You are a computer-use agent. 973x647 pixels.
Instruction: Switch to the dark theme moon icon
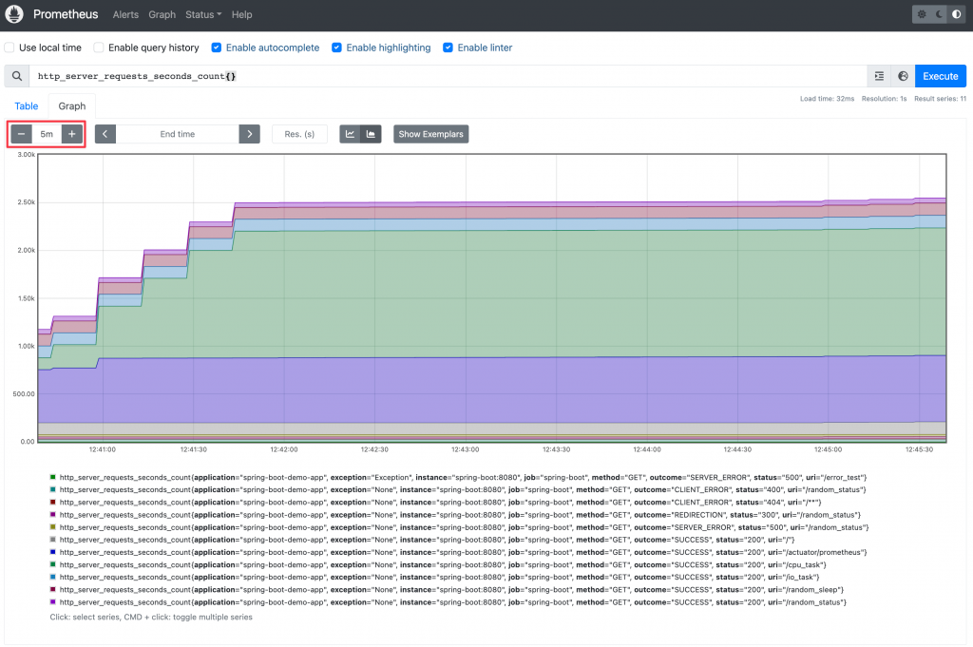pos(940,14)
